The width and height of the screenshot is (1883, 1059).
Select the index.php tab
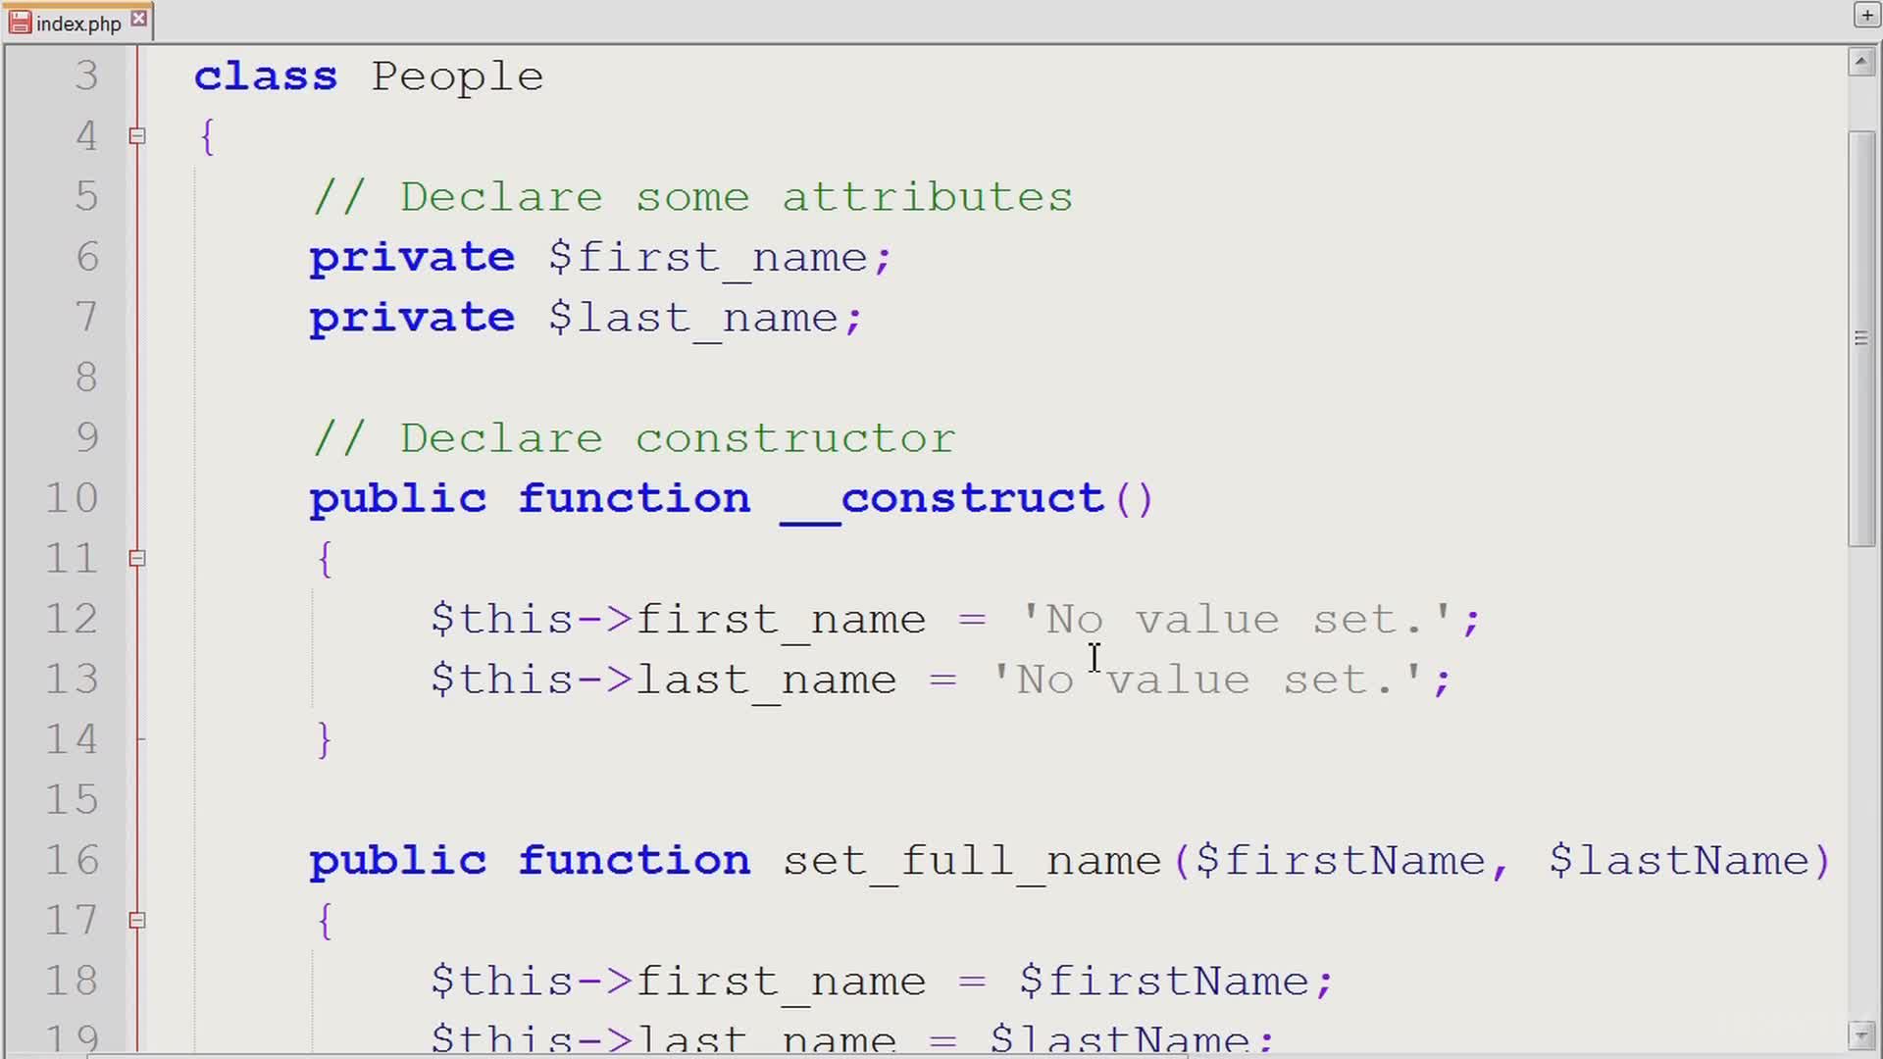pyautogui.click(x=78, y=24)
